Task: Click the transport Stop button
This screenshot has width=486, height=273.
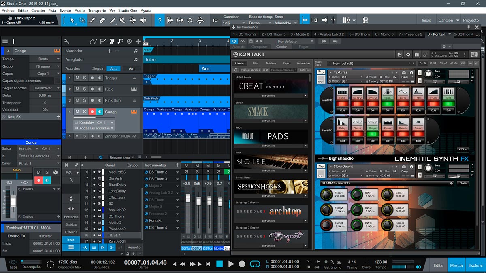Action: pos(220,264)
